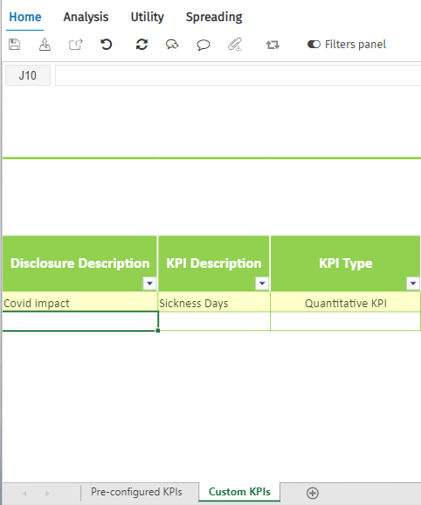Click the J10 cell reference box
This screenshot has height=505, width=421.
click(28, 75)
